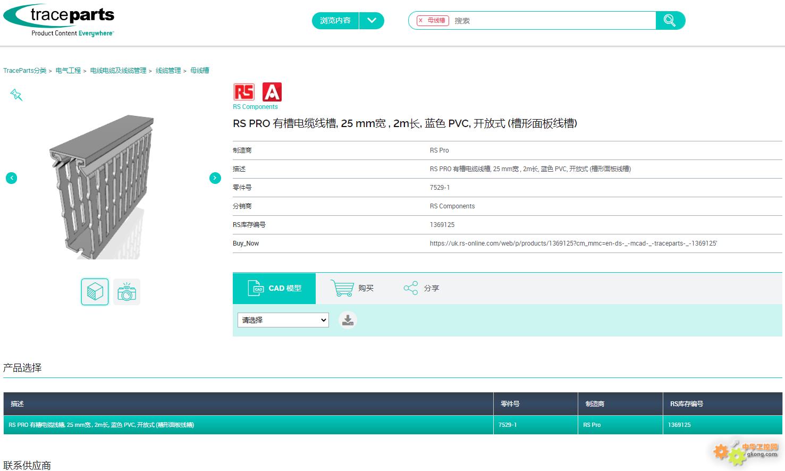785x471 pixels.
Task: Show previous product image with left arrow
Action: 11,178
